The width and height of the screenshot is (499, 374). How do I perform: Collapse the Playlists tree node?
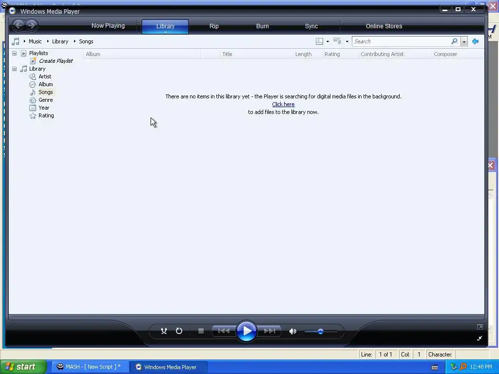pyautogui.click(x=14, y=53)
